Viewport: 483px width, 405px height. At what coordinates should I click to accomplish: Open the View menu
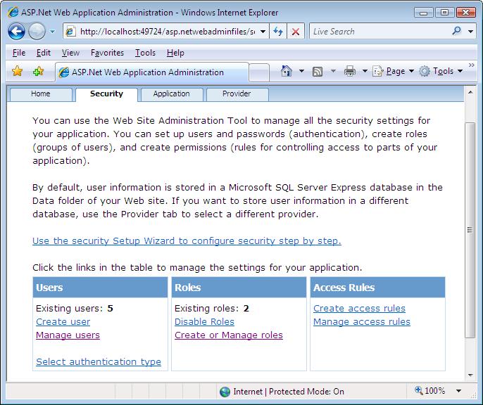(70, 53)
